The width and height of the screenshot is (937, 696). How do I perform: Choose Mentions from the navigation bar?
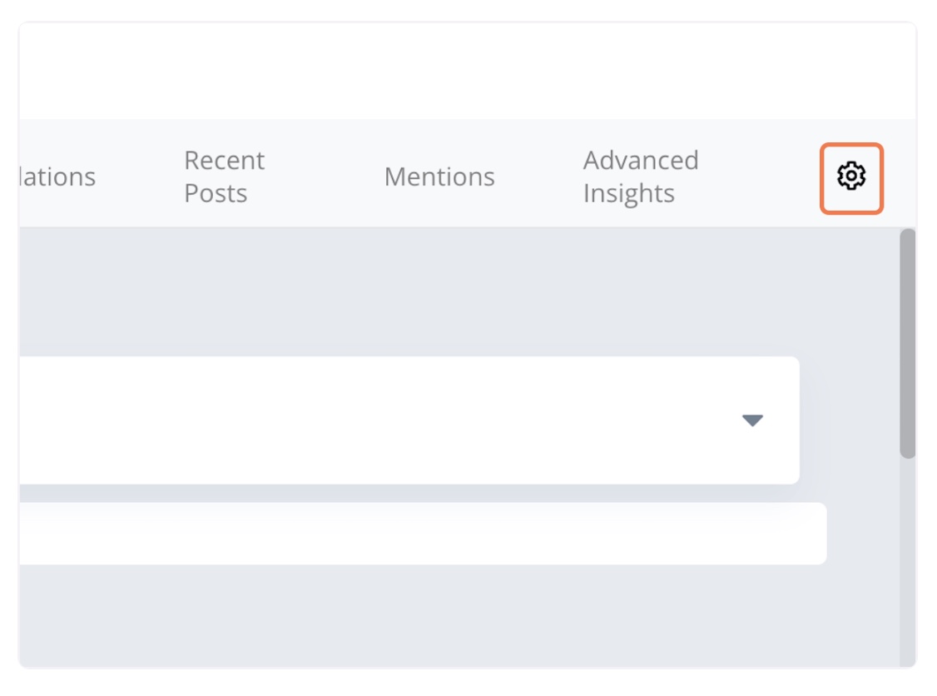tap(439, 177)
